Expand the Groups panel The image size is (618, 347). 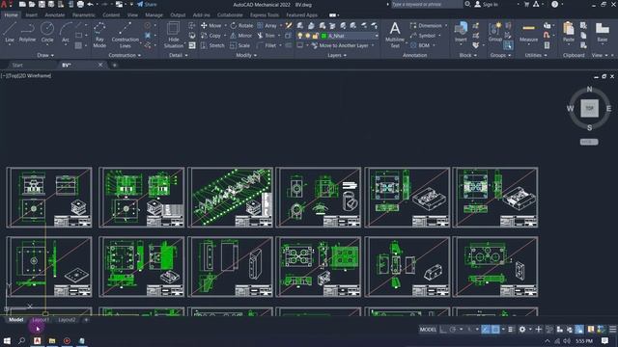500,56
